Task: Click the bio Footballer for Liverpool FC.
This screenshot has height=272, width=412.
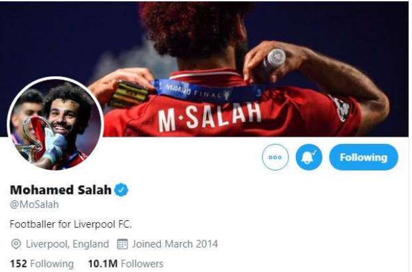Action: [70, 224]
